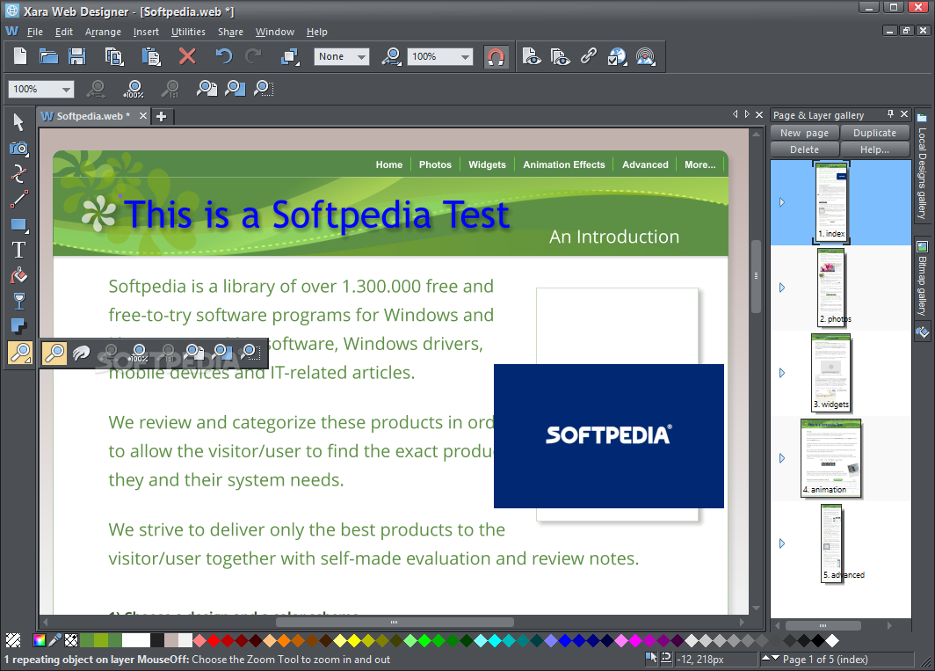Click the Duplicate page button
Screen dimensions: 935x671
point(874,133)
